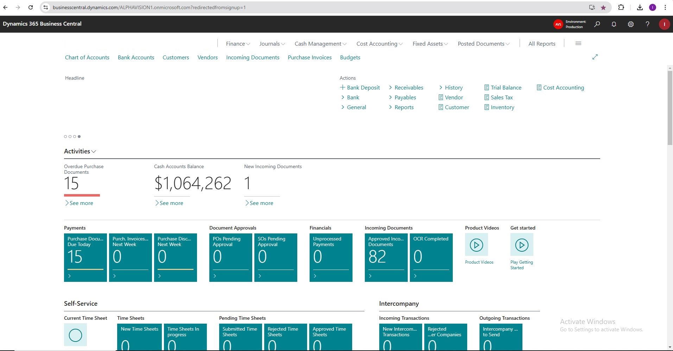Open the Purchase Documents Due Today tile
Screen dimensions: 673x351
coord(85,258)
